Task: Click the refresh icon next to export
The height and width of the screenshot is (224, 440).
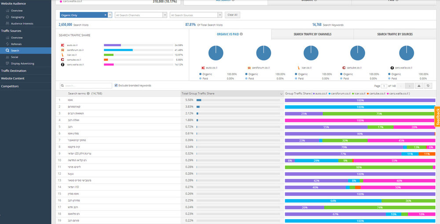Action: (428, 86)
